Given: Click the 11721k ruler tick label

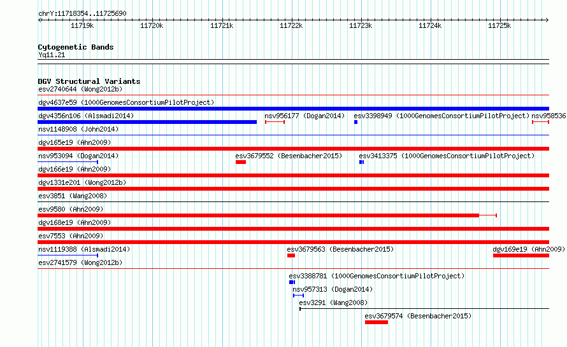Looking at the screenshot, I should [x=222, y=25].
